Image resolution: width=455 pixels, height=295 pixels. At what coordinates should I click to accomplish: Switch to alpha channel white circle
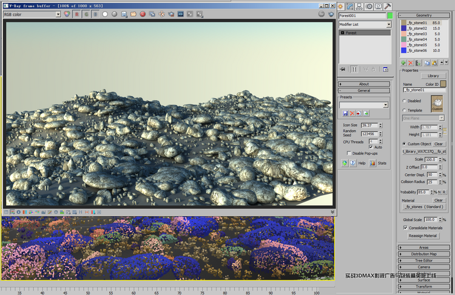[105, 14]
